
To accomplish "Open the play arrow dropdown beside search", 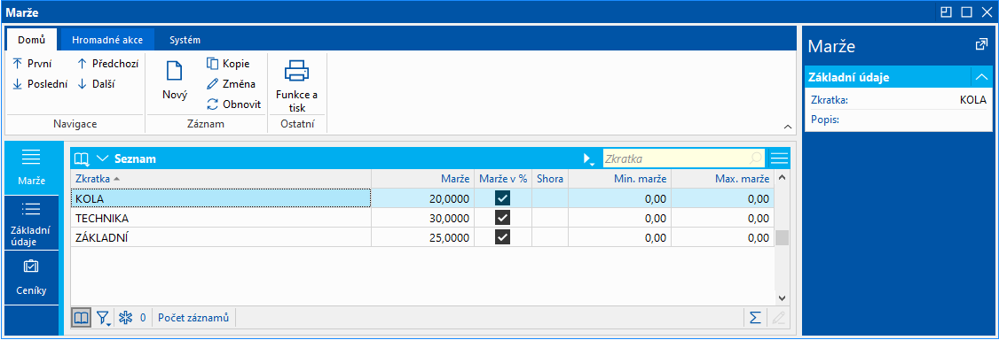I will click(x=590, y=158).
